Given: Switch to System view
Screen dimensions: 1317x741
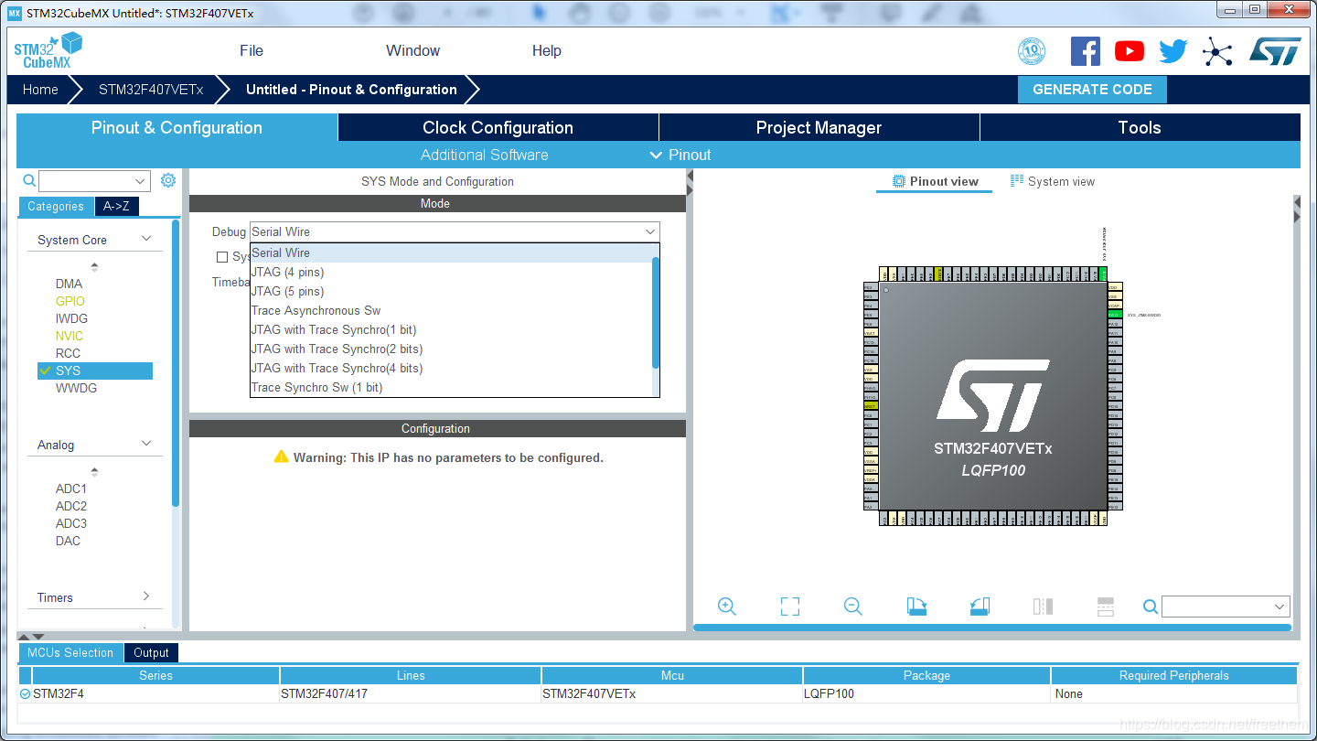Looking at the screenshot, I should click(x=1052, y=182).
